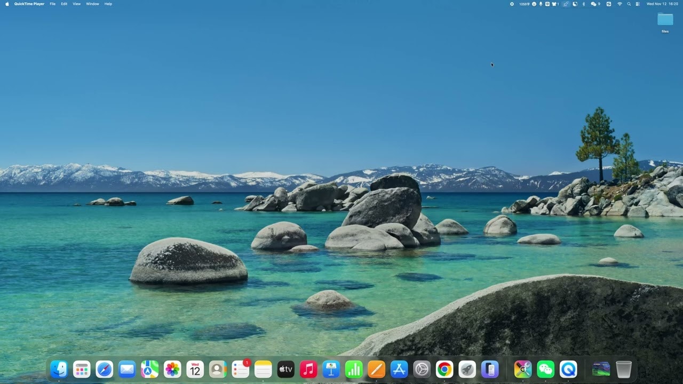Open the Help menu
This screenshot has height=384, width=683.
click(108, 4)
